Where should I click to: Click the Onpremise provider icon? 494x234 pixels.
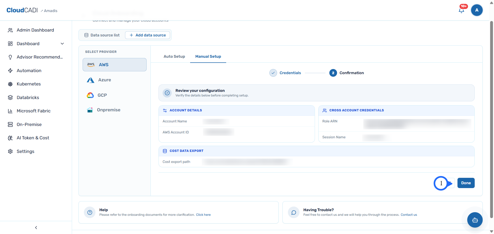(90, 110)
